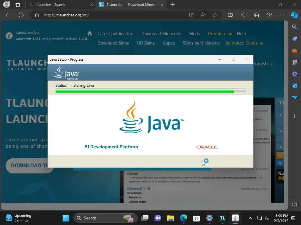Open Download Minecraft menu item
The image size is (301, 225).
coord(161,34)
